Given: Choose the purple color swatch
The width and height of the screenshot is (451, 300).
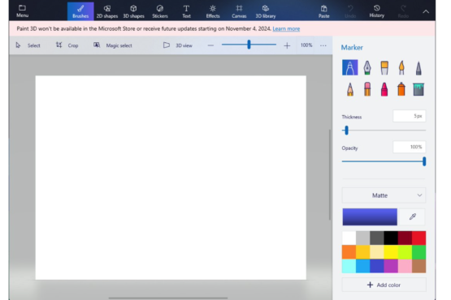Looking at the screenshot, I should (391, 266).
